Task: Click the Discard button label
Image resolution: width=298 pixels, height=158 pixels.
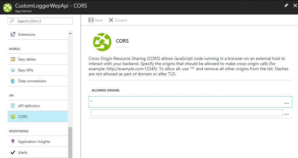Action: pos(121,20)
